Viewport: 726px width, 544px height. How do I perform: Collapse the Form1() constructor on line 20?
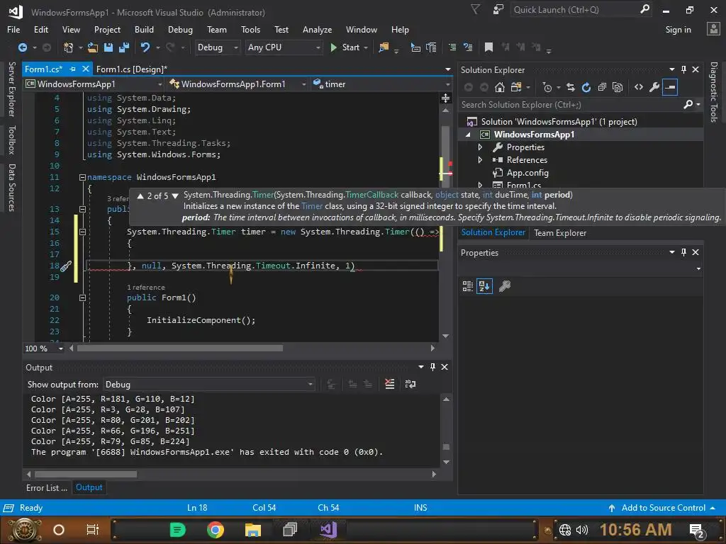click(82, 298)
